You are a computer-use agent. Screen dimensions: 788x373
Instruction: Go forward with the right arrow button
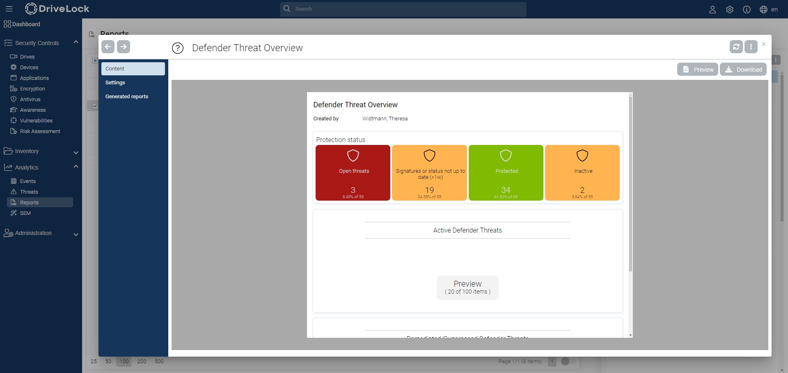pyautogui.click(x=124, y=47)
